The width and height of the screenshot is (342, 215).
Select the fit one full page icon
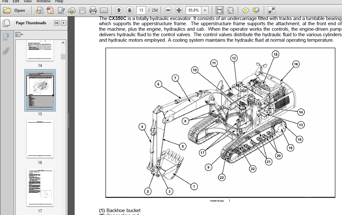pos(230,10)
